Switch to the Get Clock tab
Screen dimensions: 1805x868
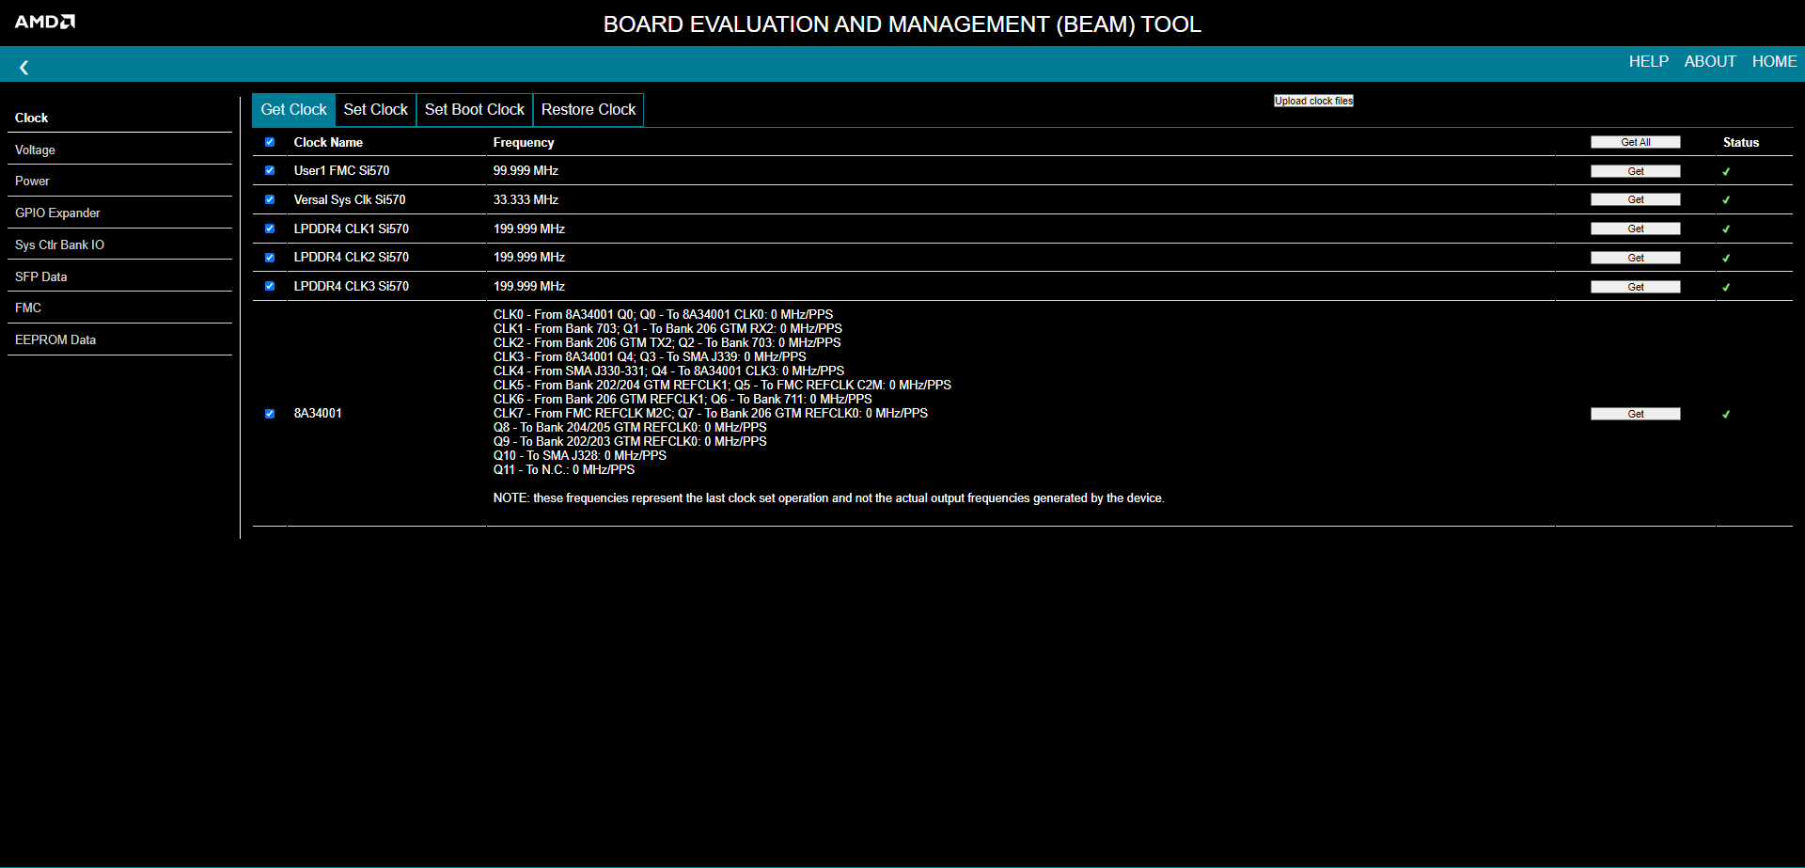(x=293, y=110)
